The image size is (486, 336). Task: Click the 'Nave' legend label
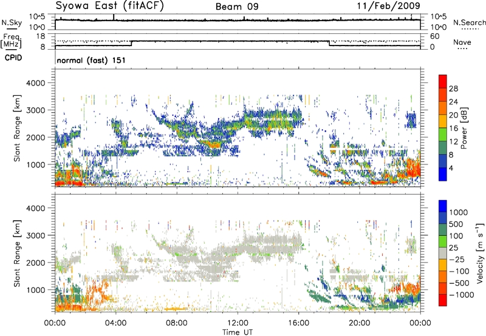point(462,42)
